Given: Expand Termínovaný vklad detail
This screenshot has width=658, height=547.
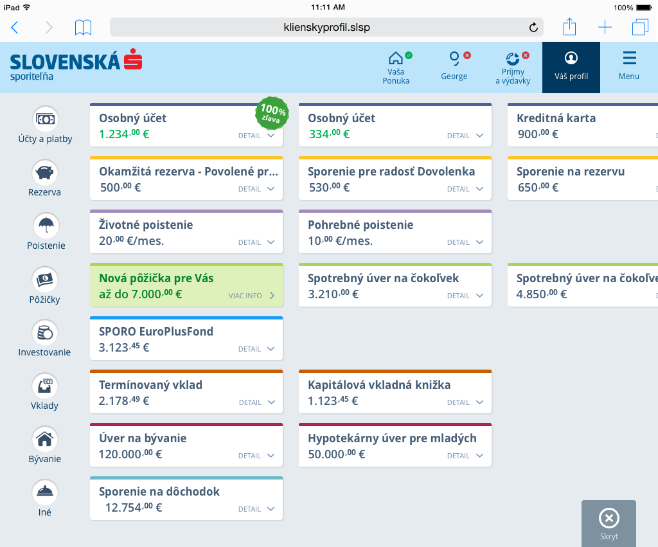Looking at the screenshot, I should [257, 402].
